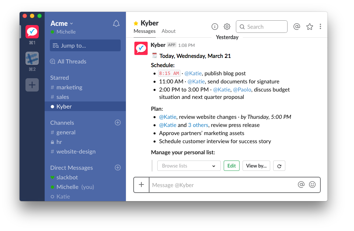Click the green window maximize button

tap(39, 16)
